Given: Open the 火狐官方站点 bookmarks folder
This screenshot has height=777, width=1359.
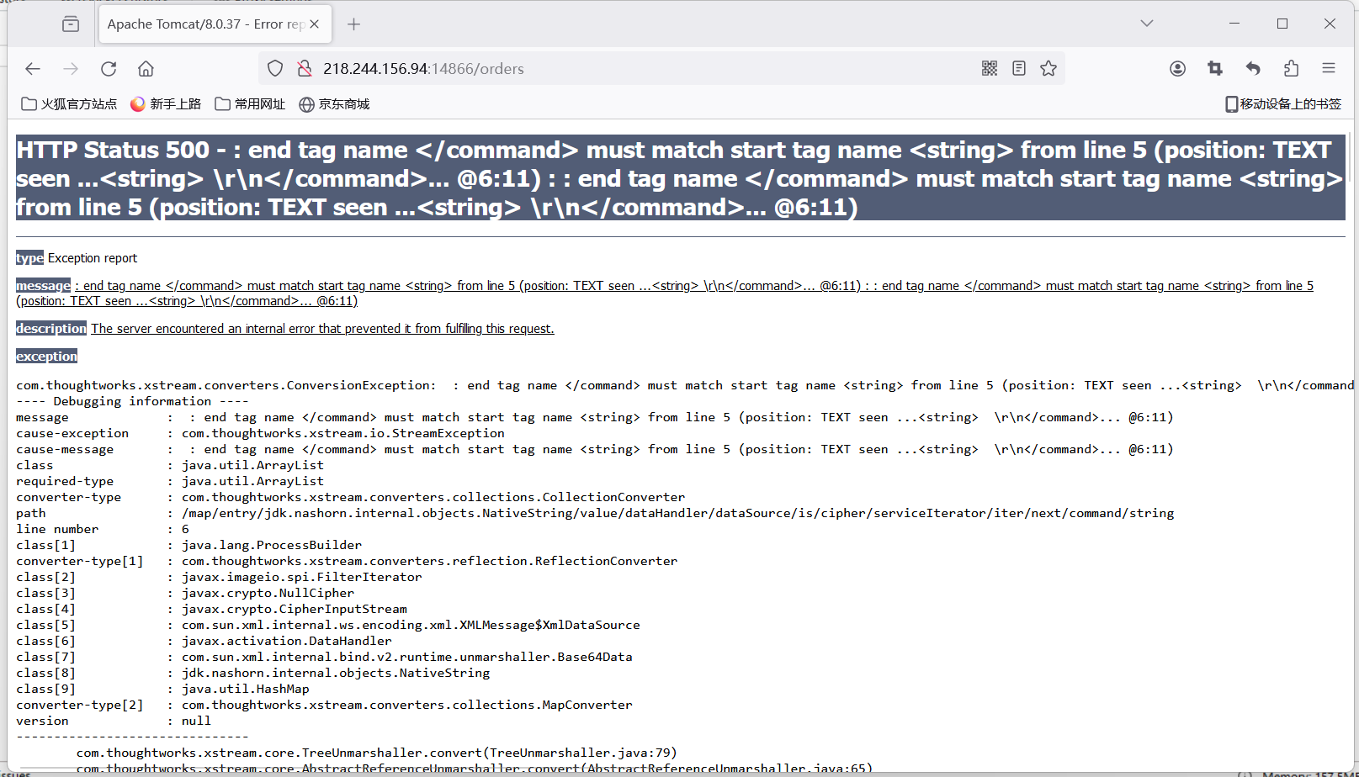Looking at the screenshot, I should click(x=70, y=104).
